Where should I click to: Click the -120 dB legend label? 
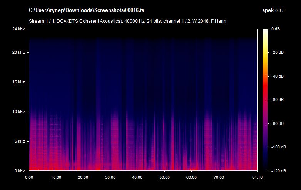(x=277, y=171)
